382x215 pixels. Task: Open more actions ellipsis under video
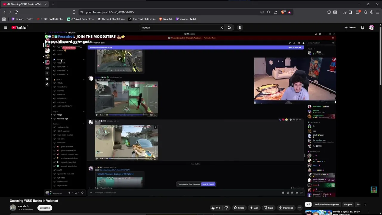300,208
